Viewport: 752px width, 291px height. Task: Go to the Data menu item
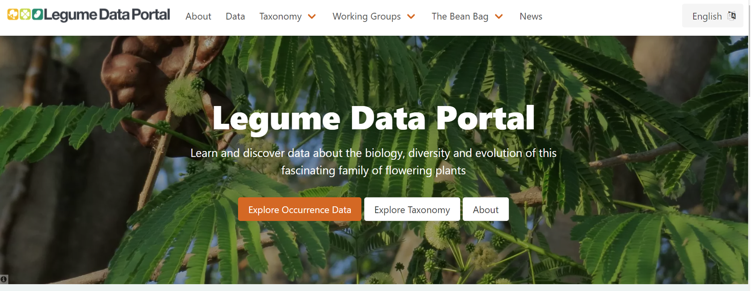(x=235, y=17)
